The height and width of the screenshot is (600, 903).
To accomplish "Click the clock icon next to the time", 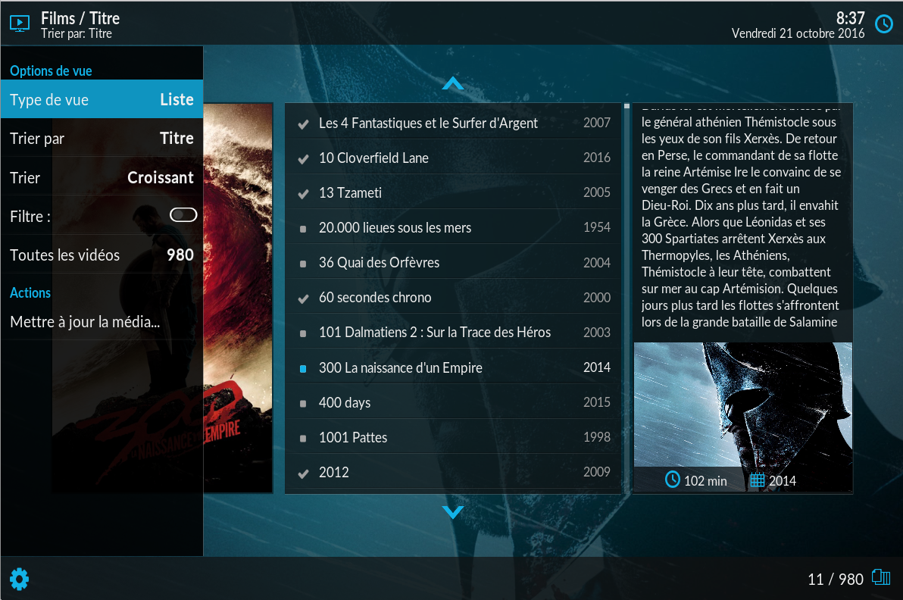I will [x=883, y=24].
